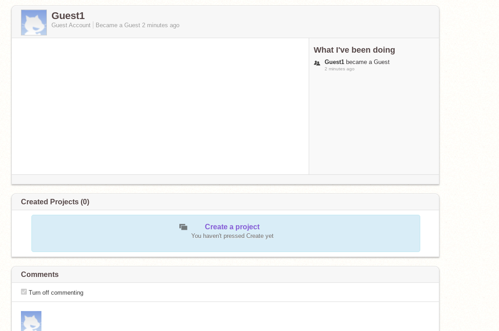Click the cat avatar below the Comments section
The height and width of the screenshot is (331, 499).
pyautogui.click(x=31, y=321)
